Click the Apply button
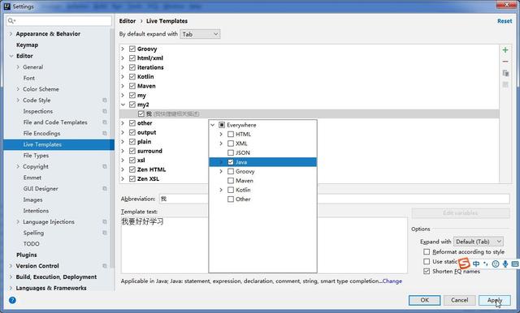 point(495,300)
